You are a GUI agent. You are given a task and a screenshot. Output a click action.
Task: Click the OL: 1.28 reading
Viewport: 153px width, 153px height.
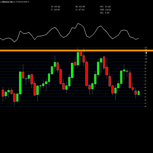[x=105, y=13]
